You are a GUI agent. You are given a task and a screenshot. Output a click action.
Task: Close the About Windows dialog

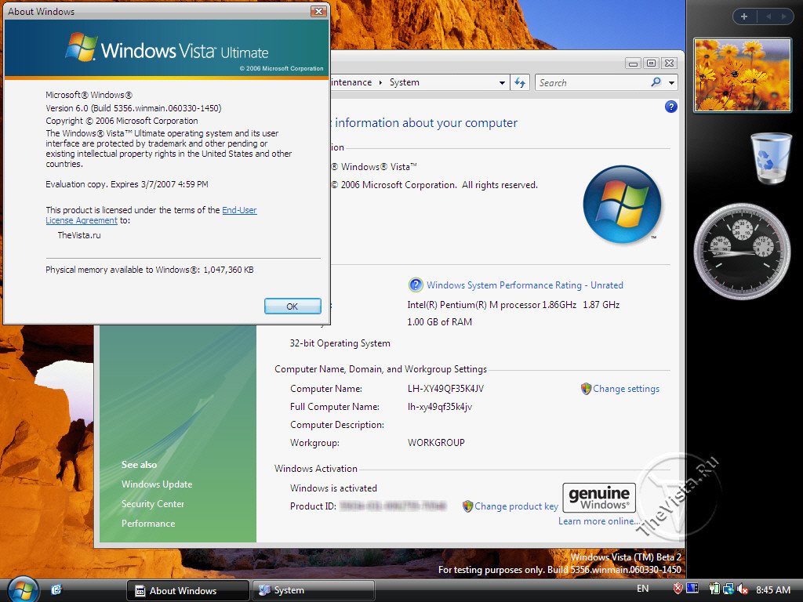[318, 11]
